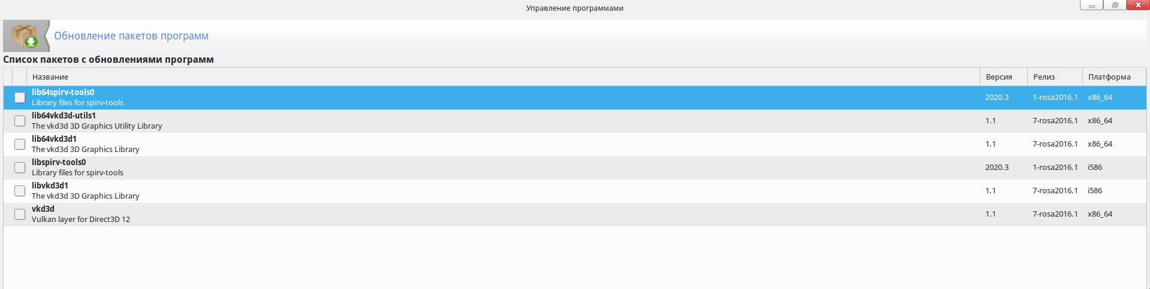This screenshot has width=1150, height=289.
Task: Select the libspirv-tools0 package name
Action: pyautogui.click(x=59, y=162)
